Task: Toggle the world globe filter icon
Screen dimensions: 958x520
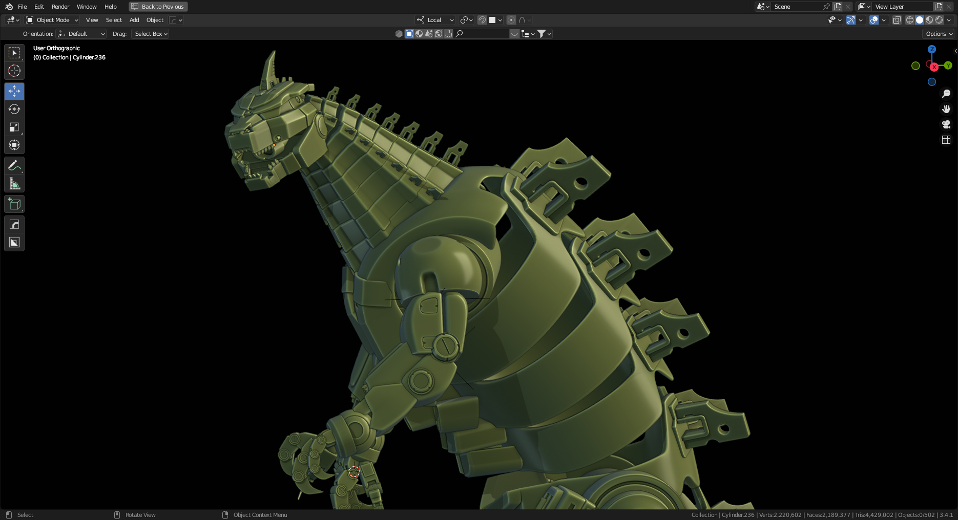Action: (x=439, y=34)
